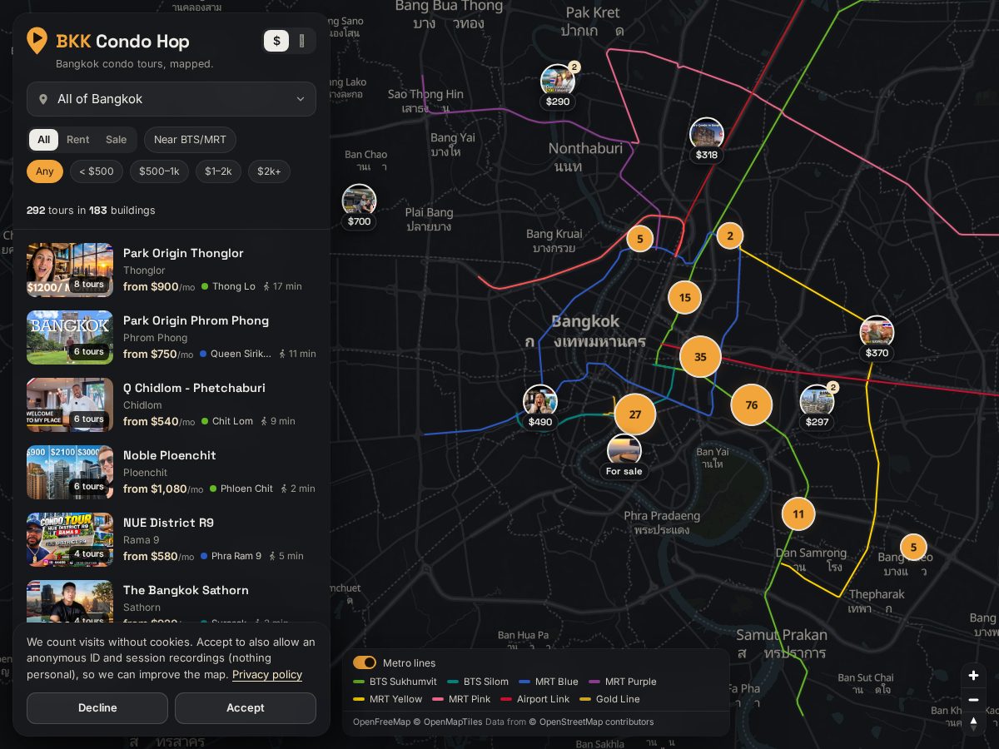Open Park Origin Phrom Phong listing title
The image size is (999, 749).
pyautogui.click(x=196, y=320)
